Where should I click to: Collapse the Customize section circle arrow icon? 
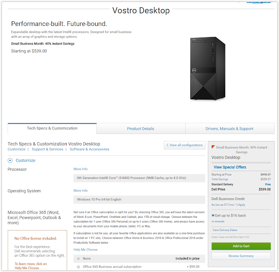click(x=10, y=160)
